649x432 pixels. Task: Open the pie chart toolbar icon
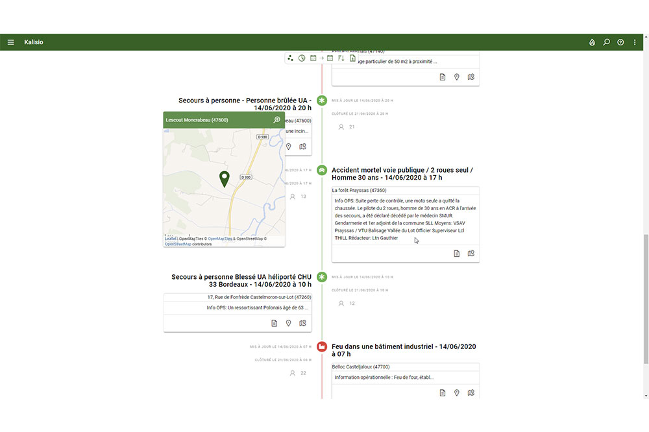[x=302, y=58]
